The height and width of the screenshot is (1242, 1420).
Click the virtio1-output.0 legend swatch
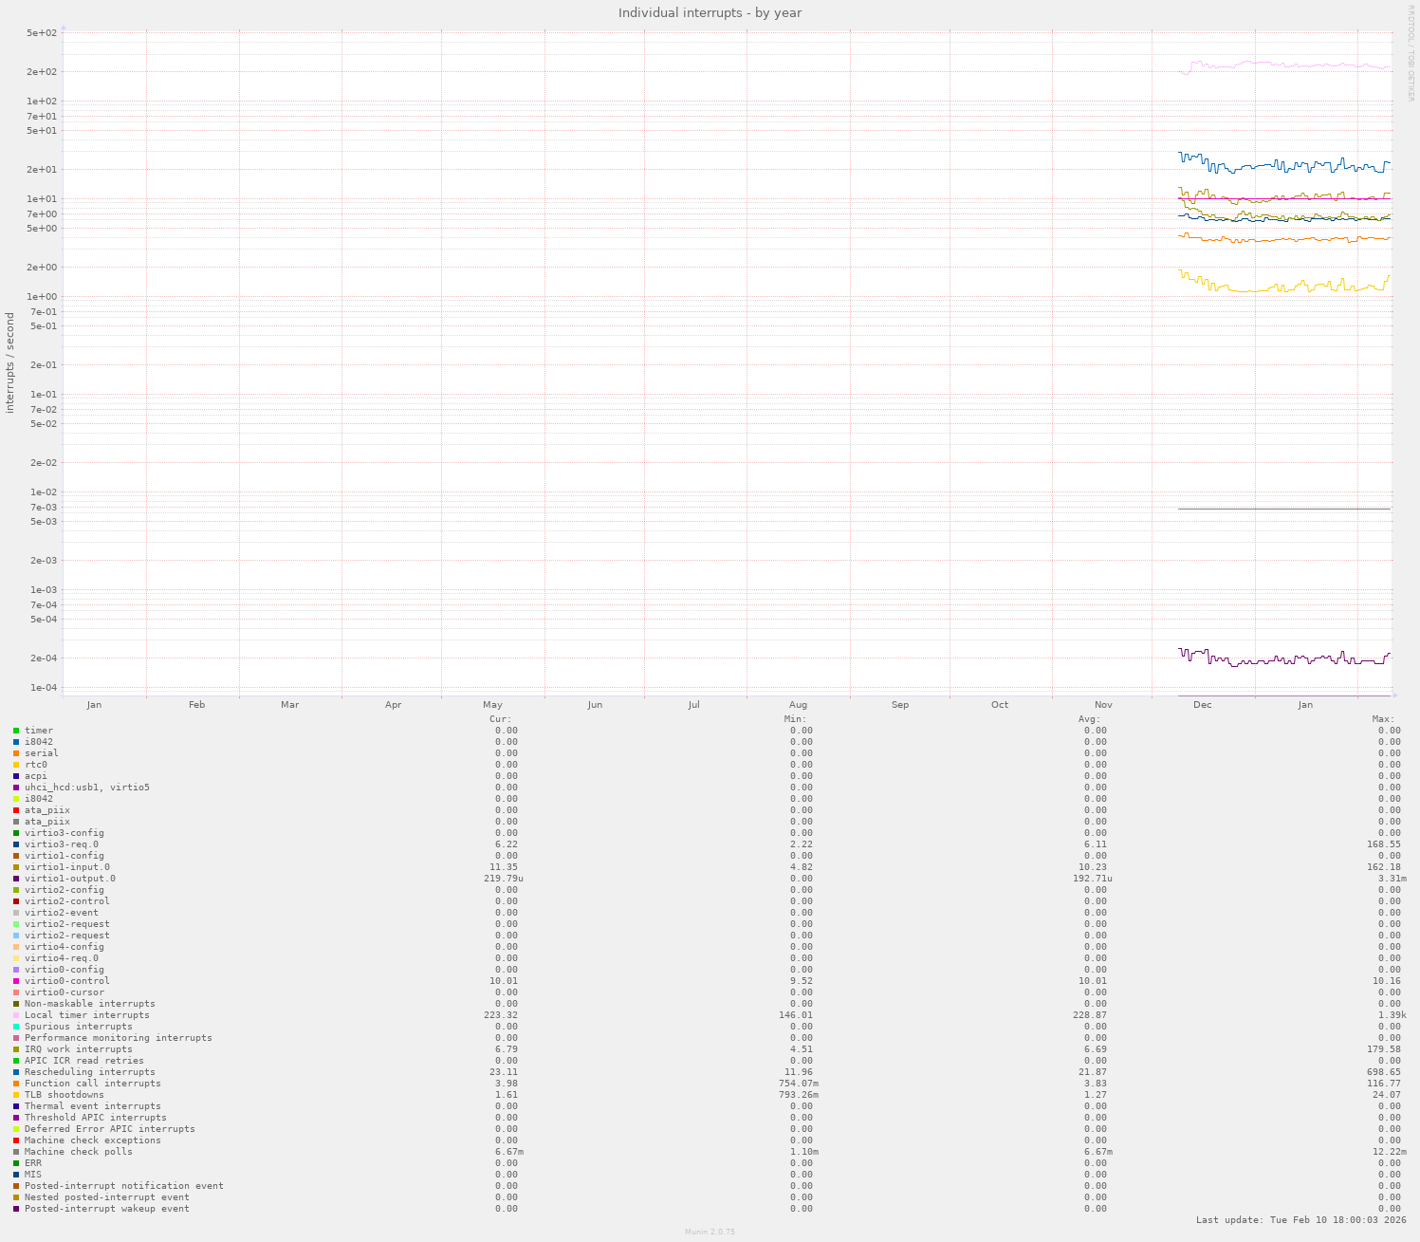pyautogui.click(x=16, y=879)
